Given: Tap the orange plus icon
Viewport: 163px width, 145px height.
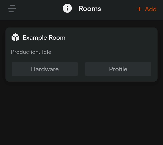Looking at the screenshot, I should pyautogui.click(x=139, y=9).
